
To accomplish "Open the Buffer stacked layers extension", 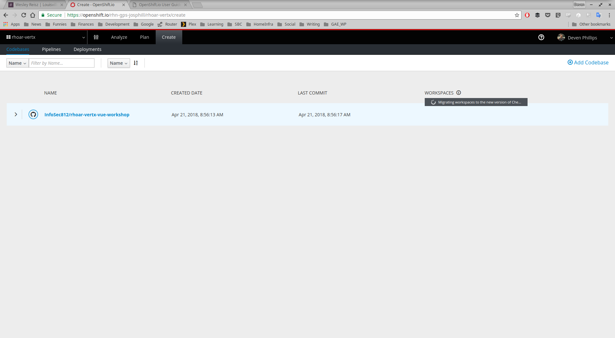I will pyautogui.click(x=537, y=15).
